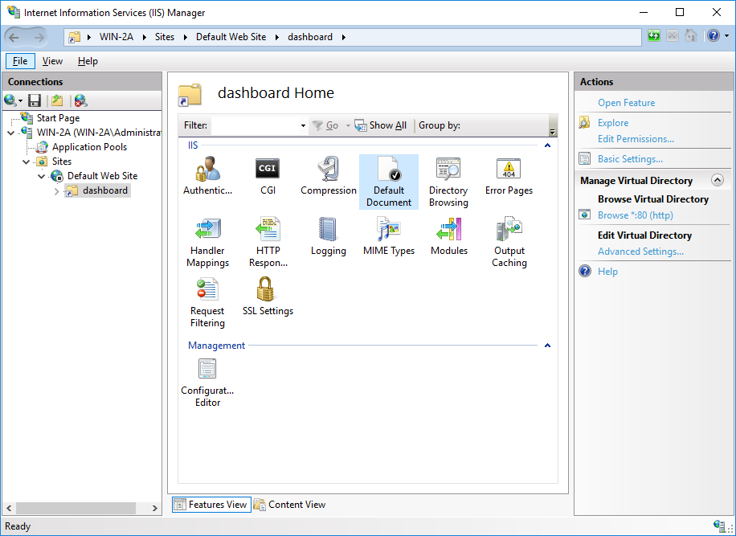Collapse the IIS group section

(547, 145)
